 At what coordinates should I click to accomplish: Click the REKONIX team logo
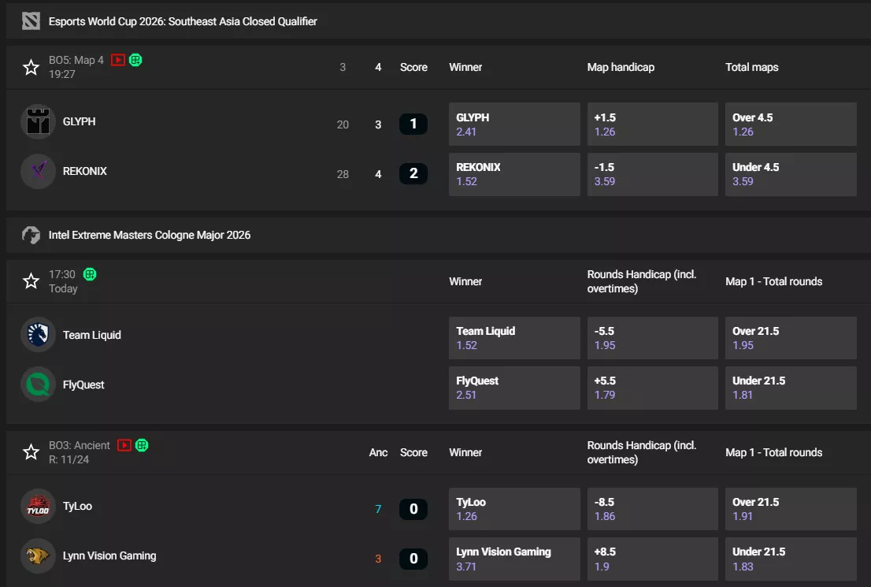pyautogui.click(x=39, y=171)
